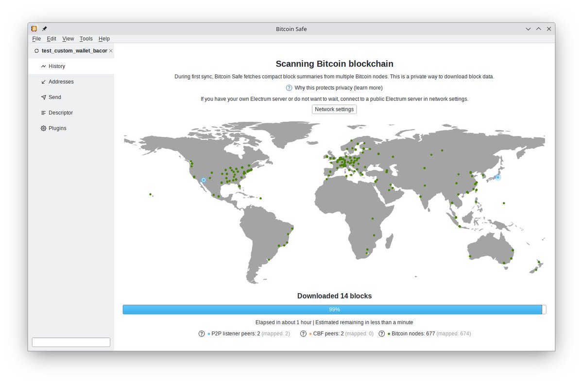583x384 pixels.
Task: Click the 99% sync progress bar
Action: (x=334, y=309)
